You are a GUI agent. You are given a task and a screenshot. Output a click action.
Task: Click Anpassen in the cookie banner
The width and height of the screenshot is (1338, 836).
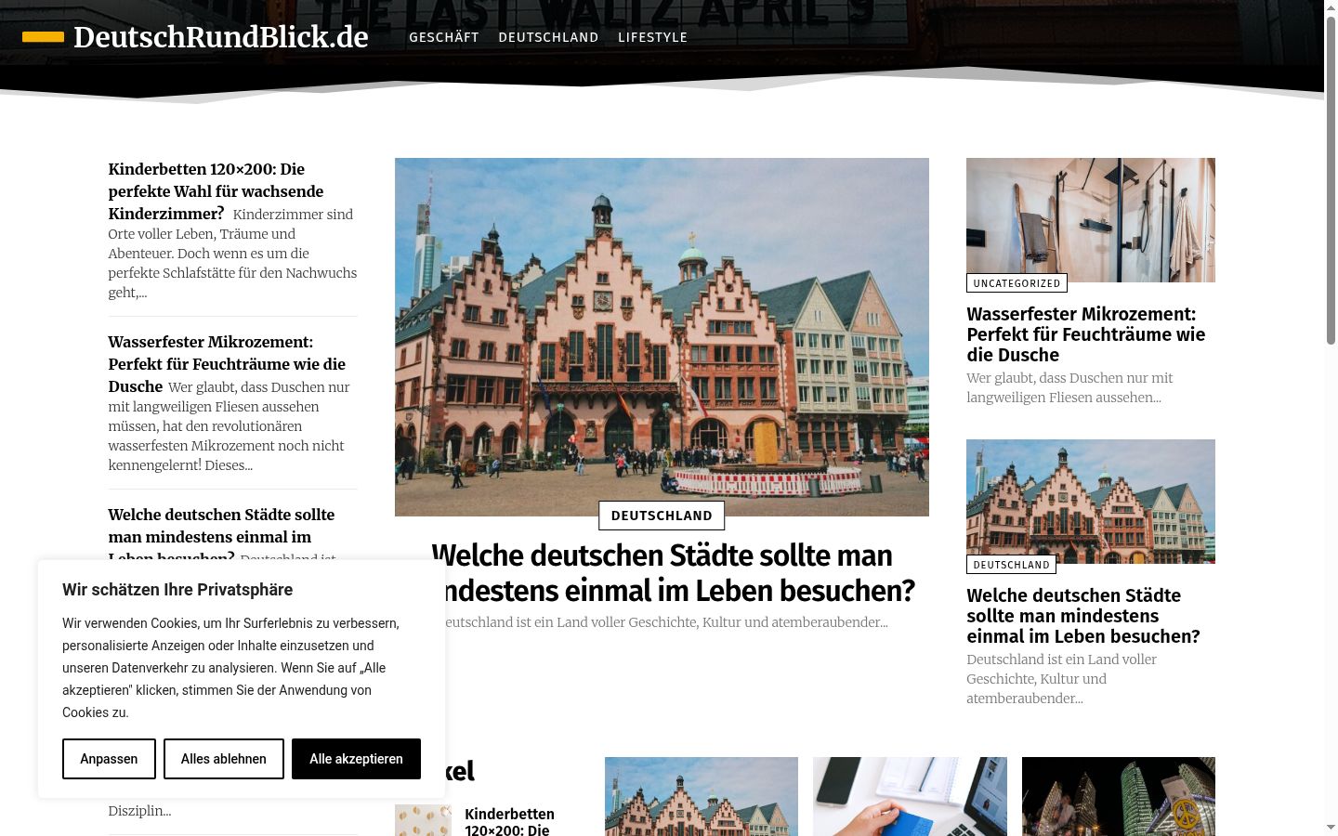(109, 759)
